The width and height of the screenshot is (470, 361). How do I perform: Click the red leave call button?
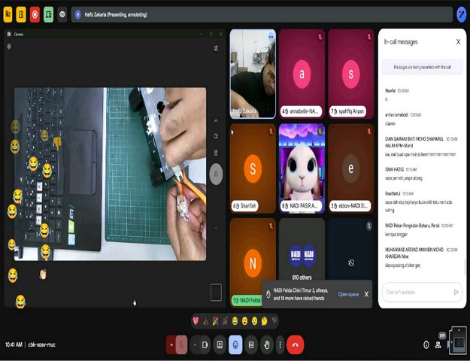tap(295, 344)
